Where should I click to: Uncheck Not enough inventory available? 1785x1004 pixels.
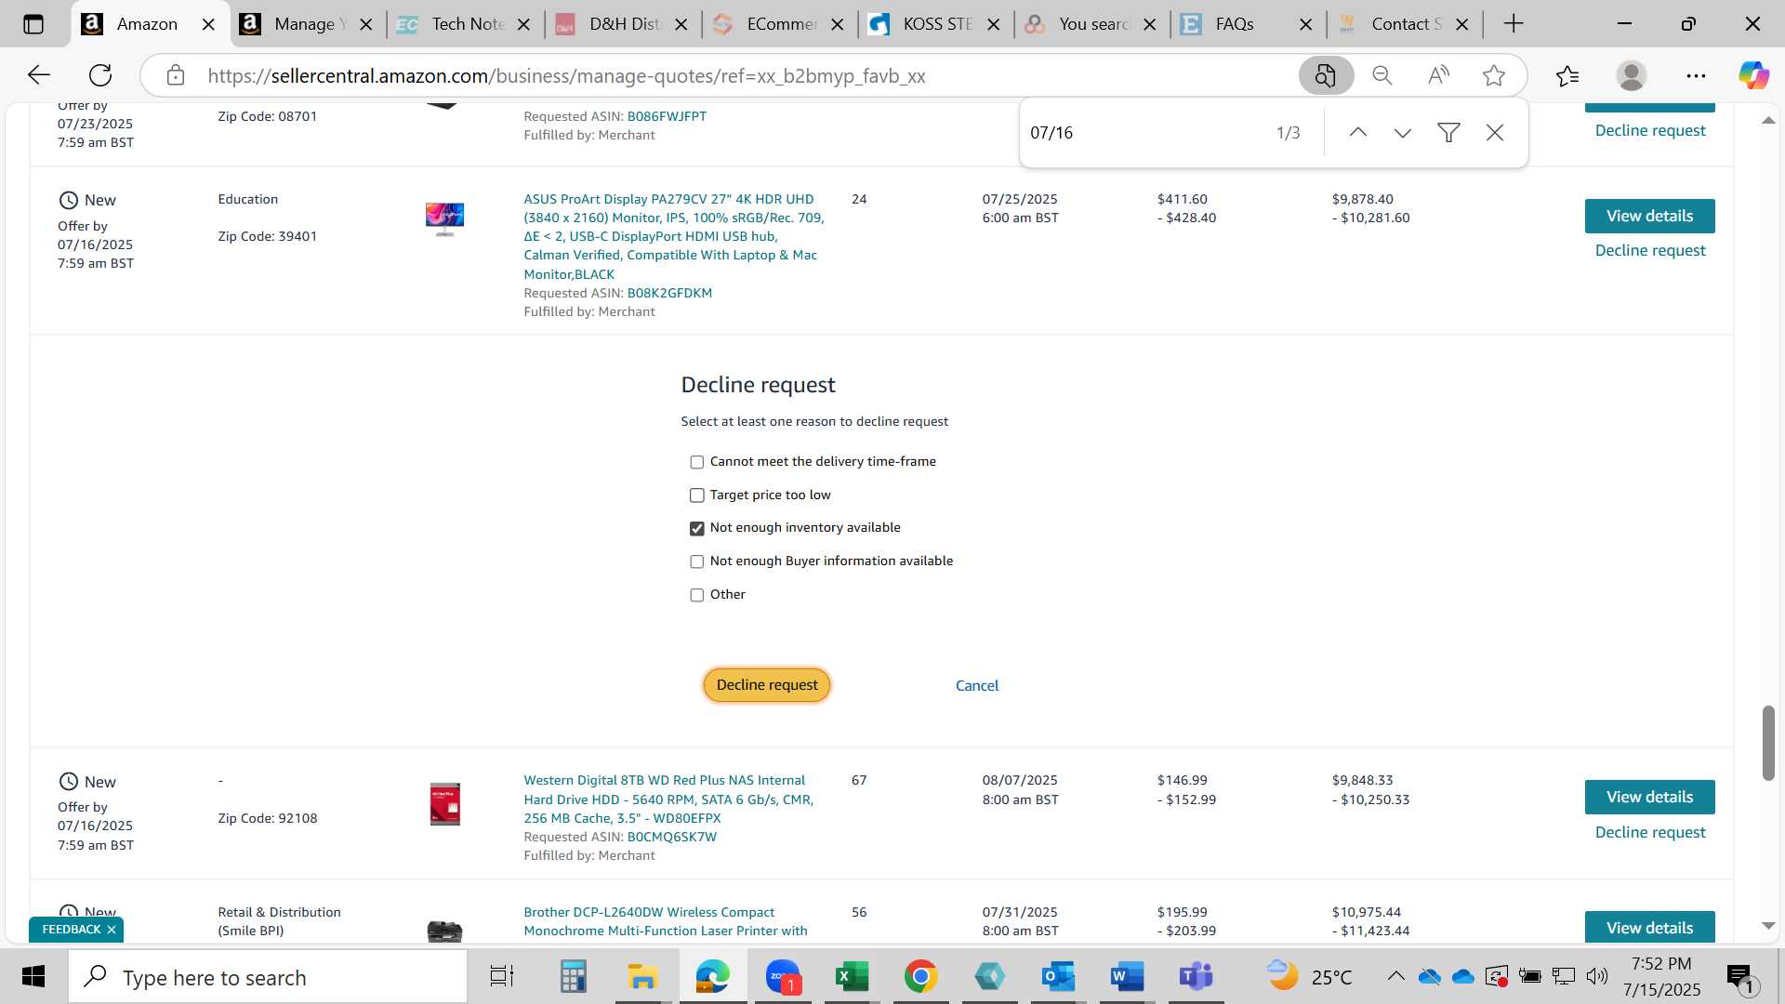pyautogui.click(x=696, y=528)
